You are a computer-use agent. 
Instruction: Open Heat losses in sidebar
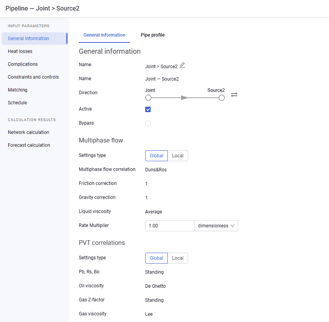point(20,51)
